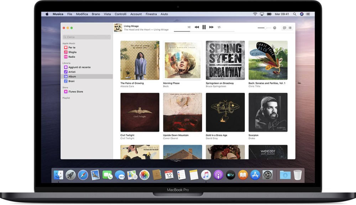Image resolution: width=356 pixels, height=205 pixels.
Task: Open Spotlight search in menu bar
Action: point(294,14)
